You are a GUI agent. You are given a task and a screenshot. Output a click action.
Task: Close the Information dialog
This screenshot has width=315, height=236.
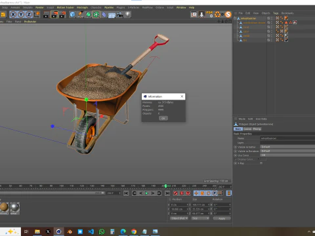click(x=182, y=96)
